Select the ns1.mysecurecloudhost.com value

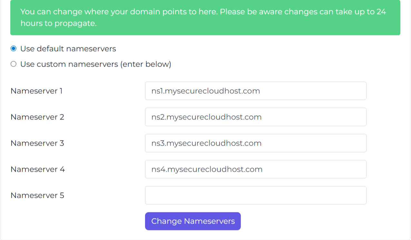pos(205,91)
